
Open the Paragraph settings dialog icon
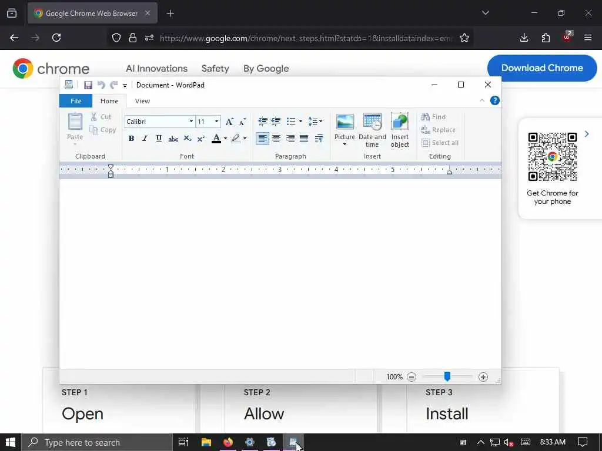tap(319, 139)
